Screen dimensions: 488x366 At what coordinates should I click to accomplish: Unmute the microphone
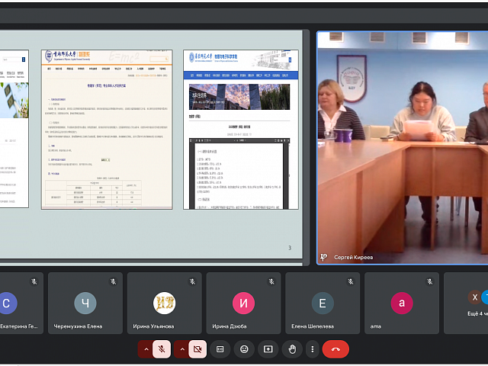click(x=162, y=348)
